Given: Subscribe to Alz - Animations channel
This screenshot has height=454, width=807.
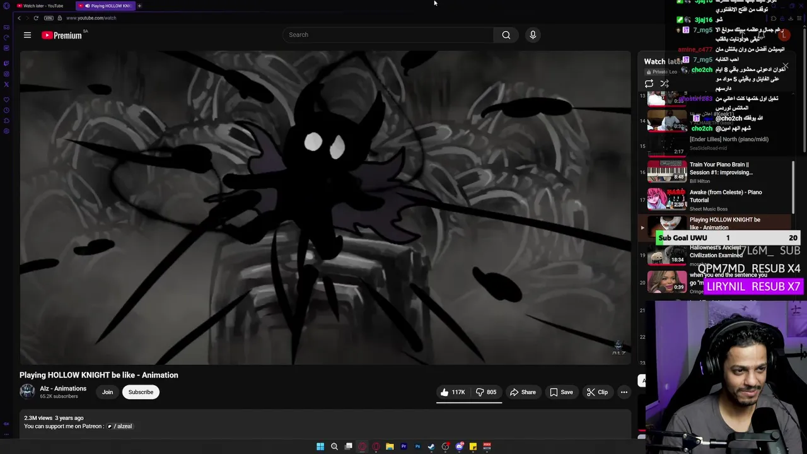Looking at the screenshot, I should click(141, 392).
